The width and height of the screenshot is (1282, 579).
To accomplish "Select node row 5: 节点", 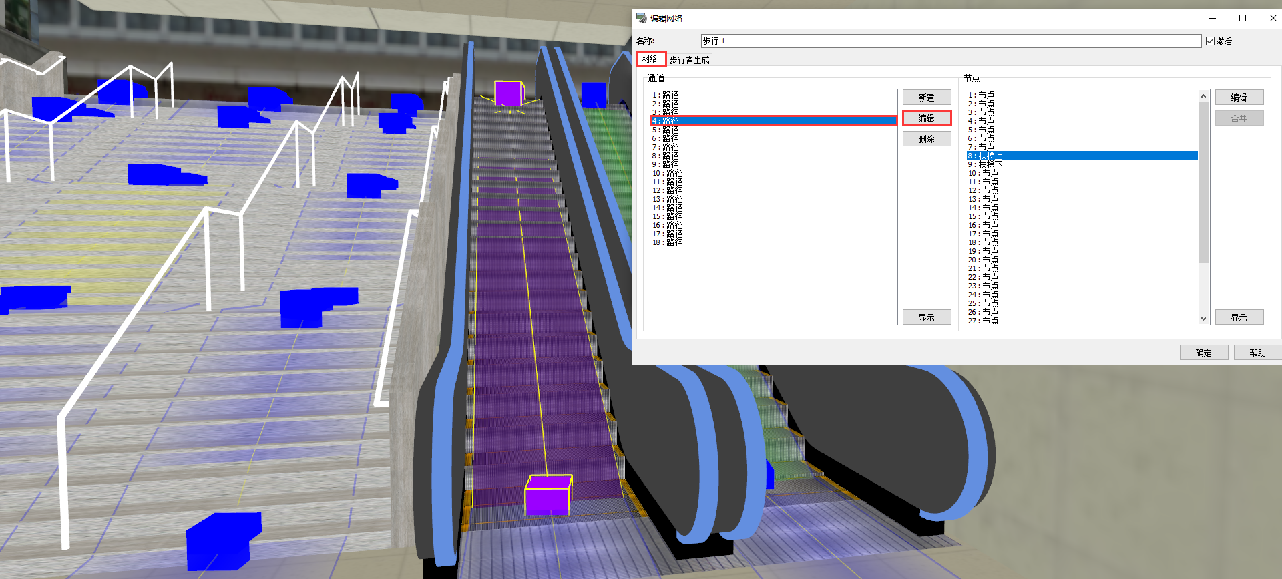I will click(x=1082, y=130).
